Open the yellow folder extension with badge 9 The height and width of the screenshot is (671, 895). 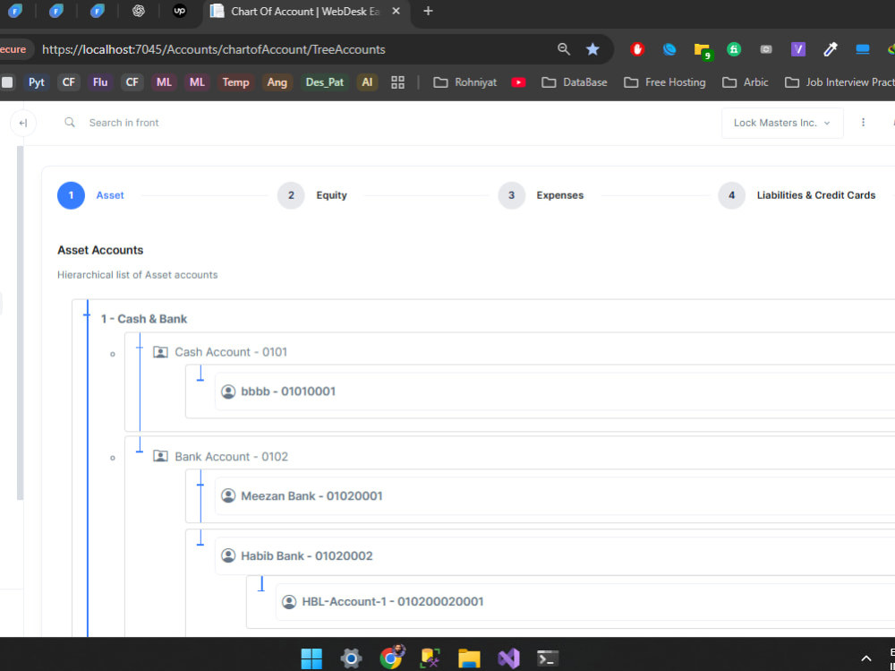702,50
